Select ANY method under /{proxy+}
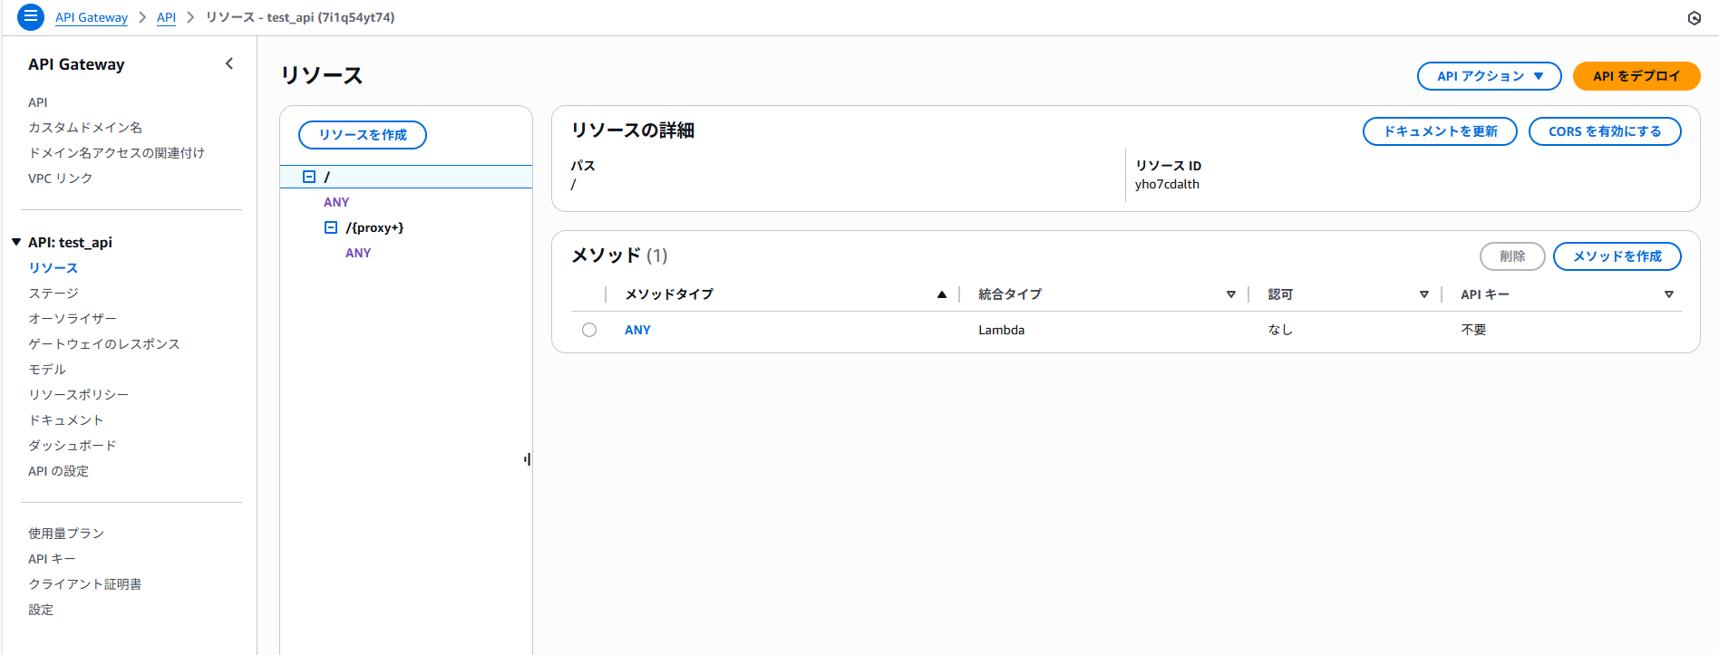This screenshot has height=655, width=1719. coord(358,253)
